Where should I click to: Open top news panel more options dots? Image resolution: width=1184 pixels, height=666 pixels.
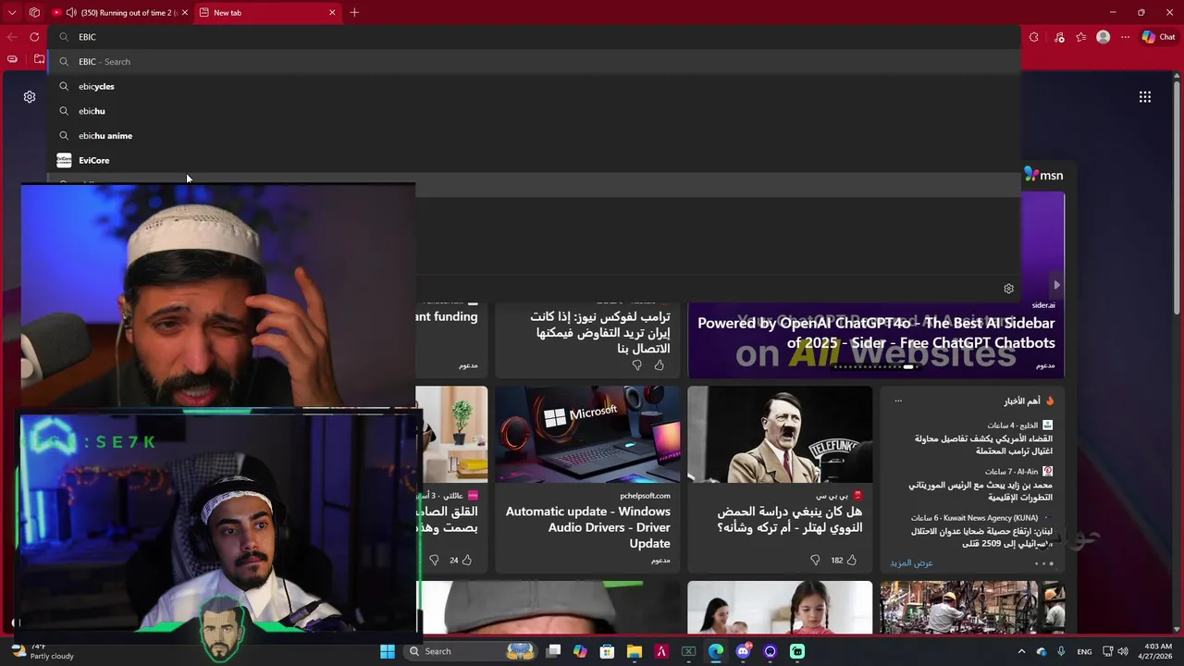898,401
